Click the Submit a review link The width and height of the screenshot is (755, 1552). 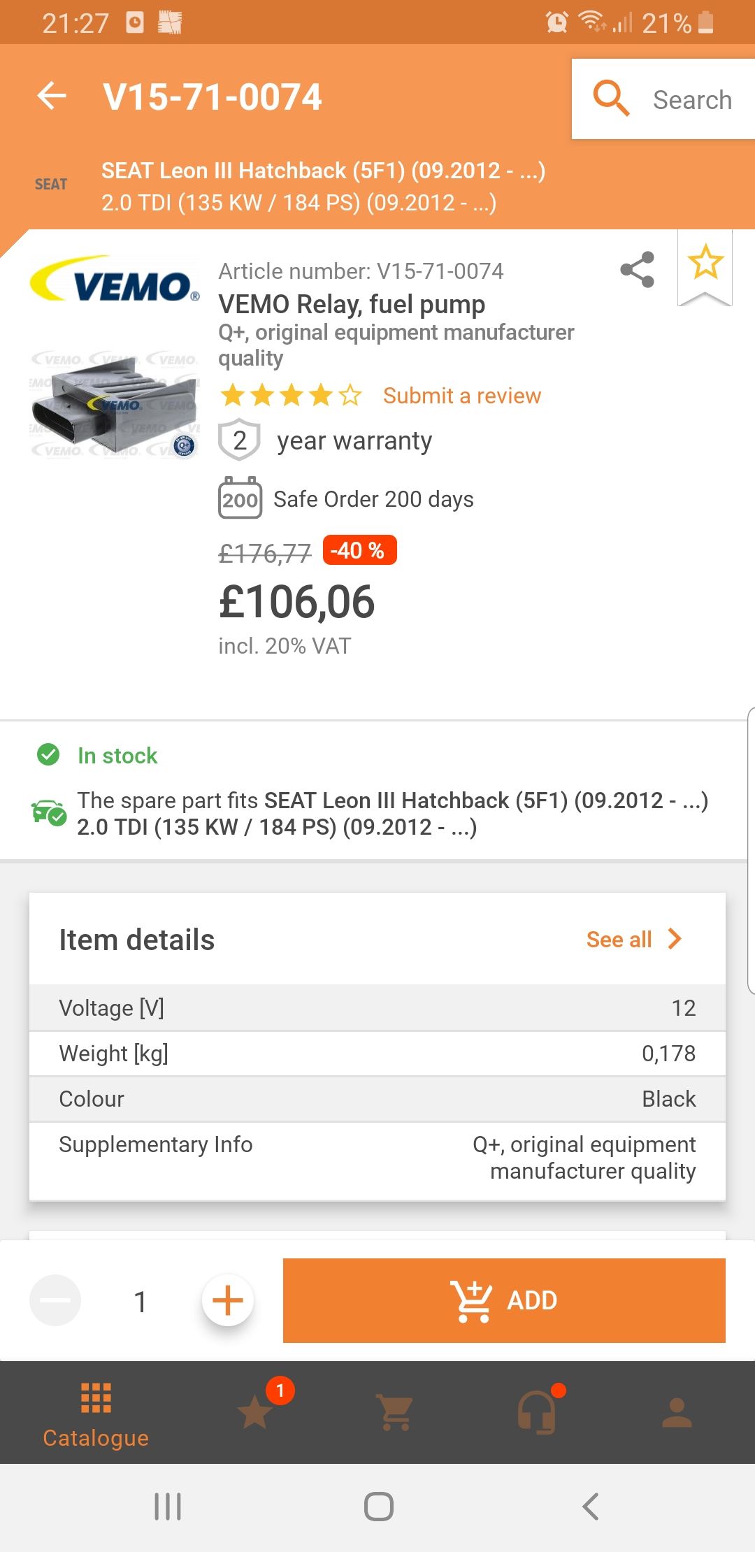(461, 396)
